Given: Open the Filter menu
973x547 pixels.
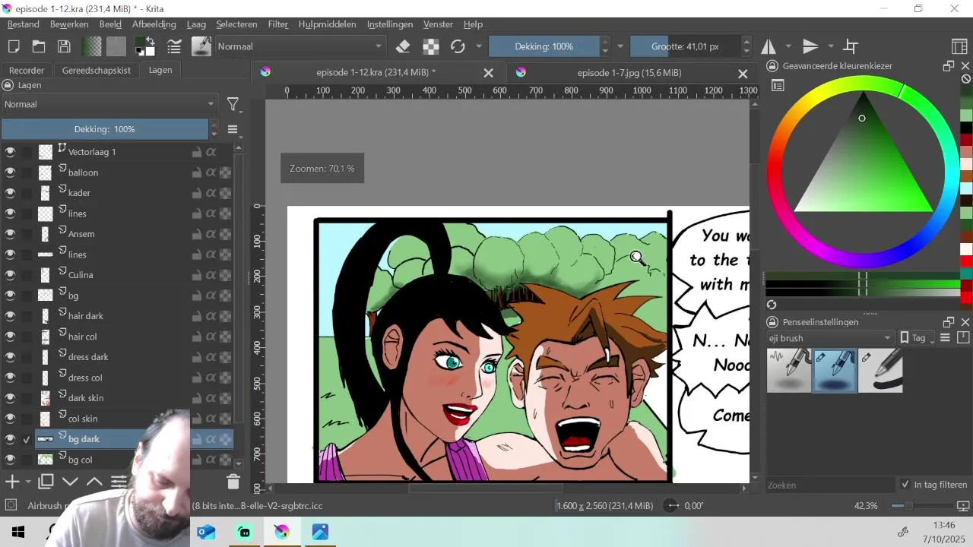Looking at the screenshot, I should [x=278, y=24].
